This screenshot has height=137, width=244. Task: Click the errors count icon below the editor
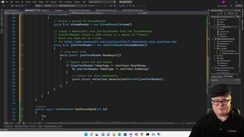(x=18, y=123)
